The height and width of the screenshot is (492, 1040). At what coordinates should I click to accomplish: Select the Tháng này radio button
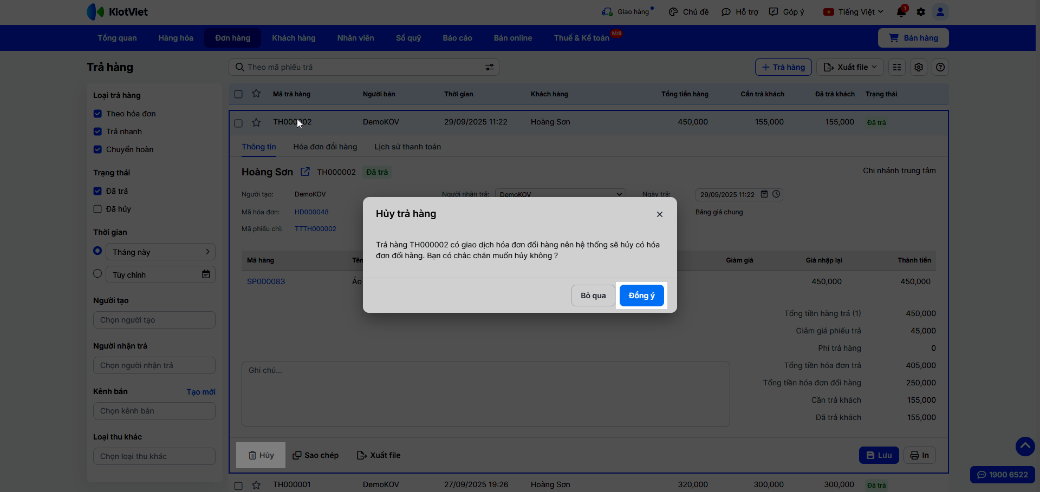click(97, 251)
